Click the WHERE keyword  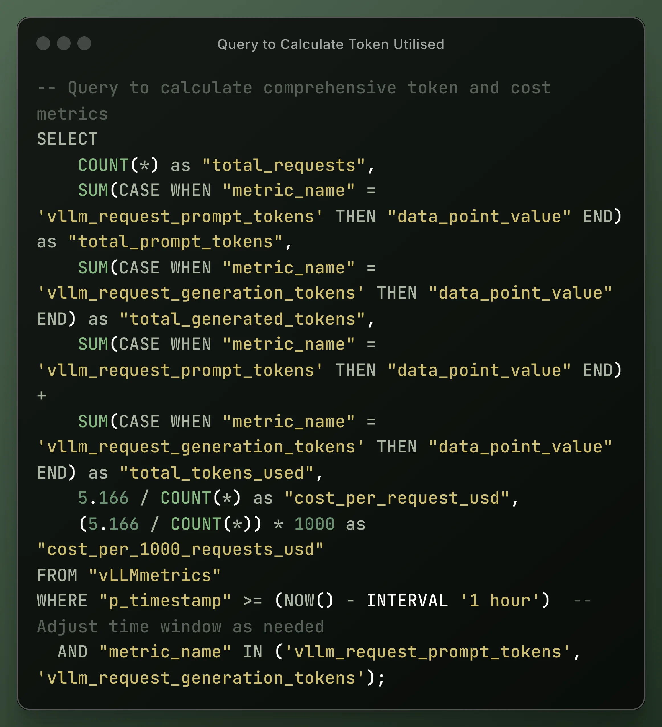pyautogui.click(x=62, y=601)
